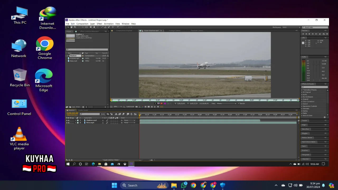Click the Frame Blending enable icon in timeline
This screenshot has width=338, height=190.
120,114
